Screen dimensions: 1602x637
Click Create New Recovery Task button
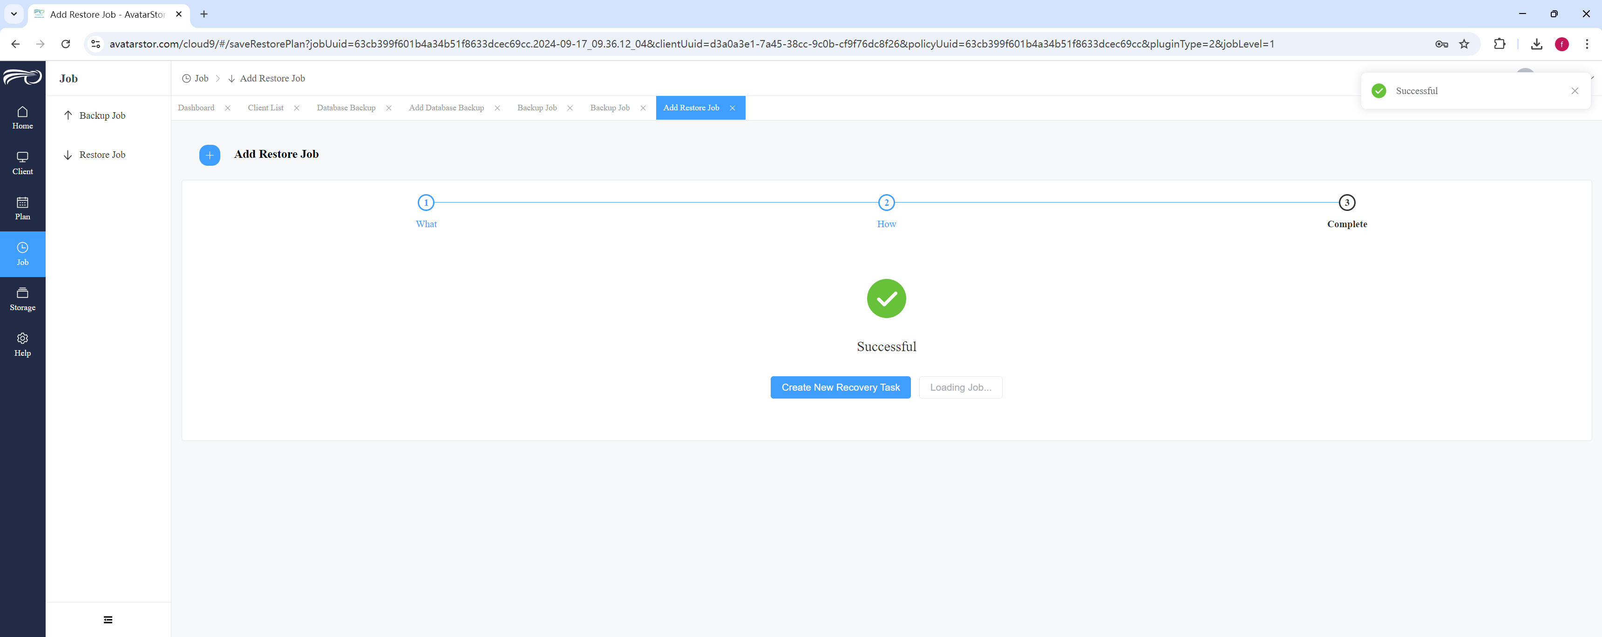tap(840, 387)
